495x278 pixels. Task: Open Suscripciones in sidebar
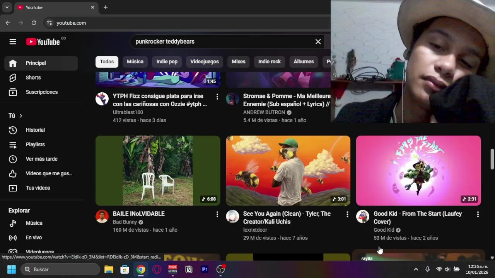(x=41, y=92)
